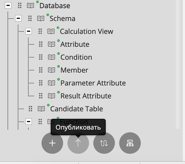Viewport: 185px width, 164px height.
Task: Click the hierarchy structure round button
Action: pyautogui.click(x=130, y=143)
